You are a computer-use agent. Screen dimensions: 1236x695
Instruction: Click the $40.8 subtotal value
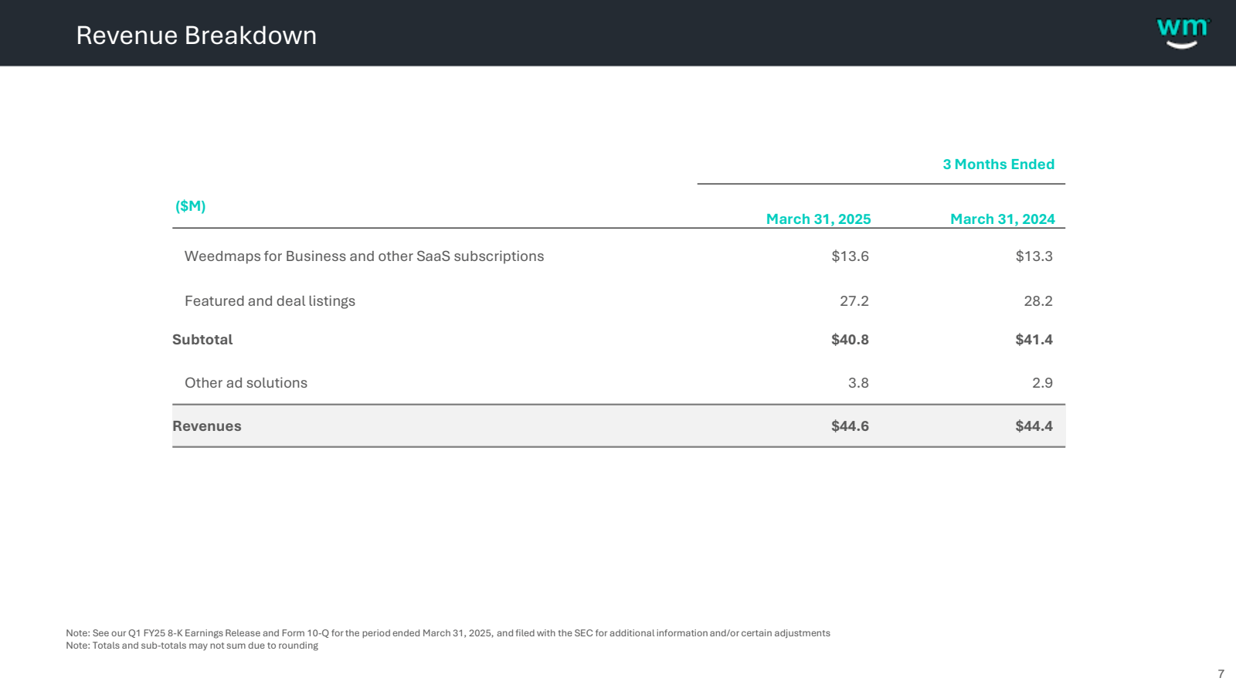(x=850, y=340)
